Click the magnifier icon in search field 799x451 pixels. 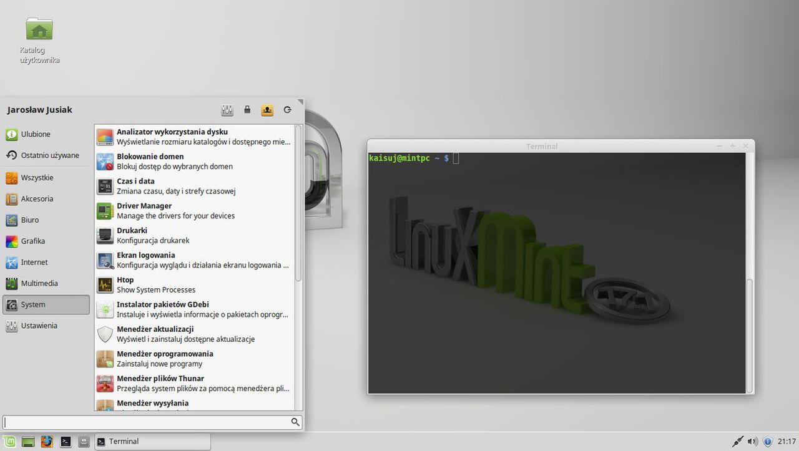click(295, 422)
